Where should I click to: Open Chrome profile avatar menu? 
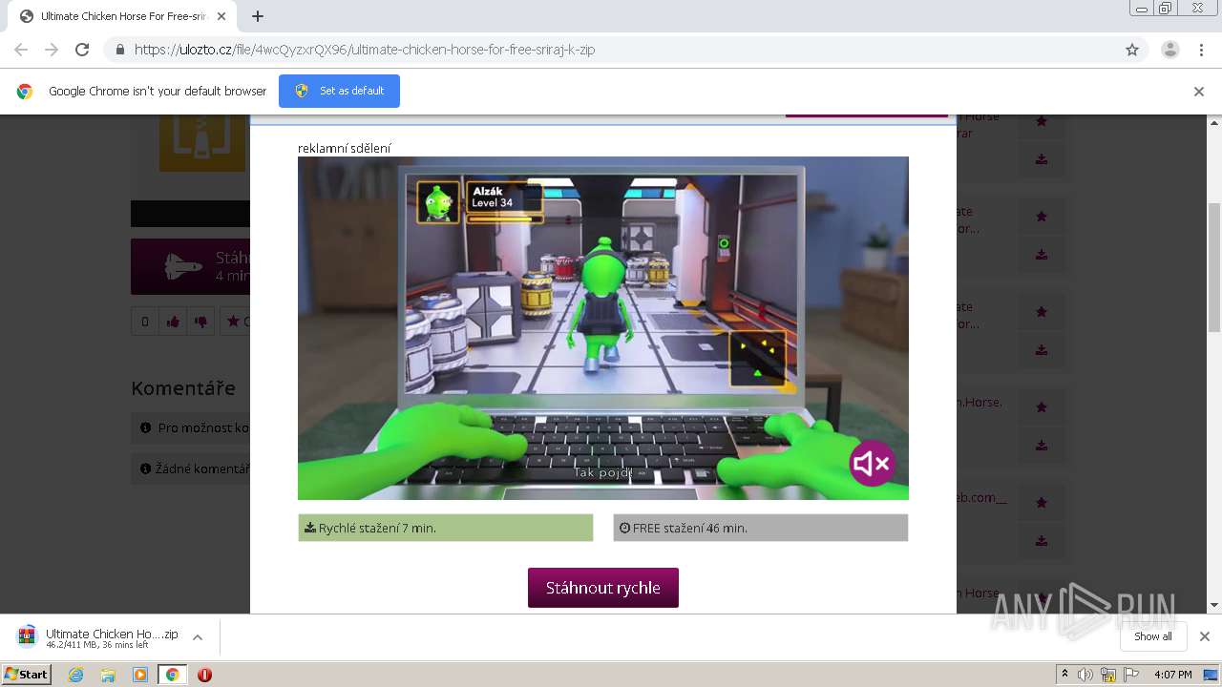click(1170, 50)
